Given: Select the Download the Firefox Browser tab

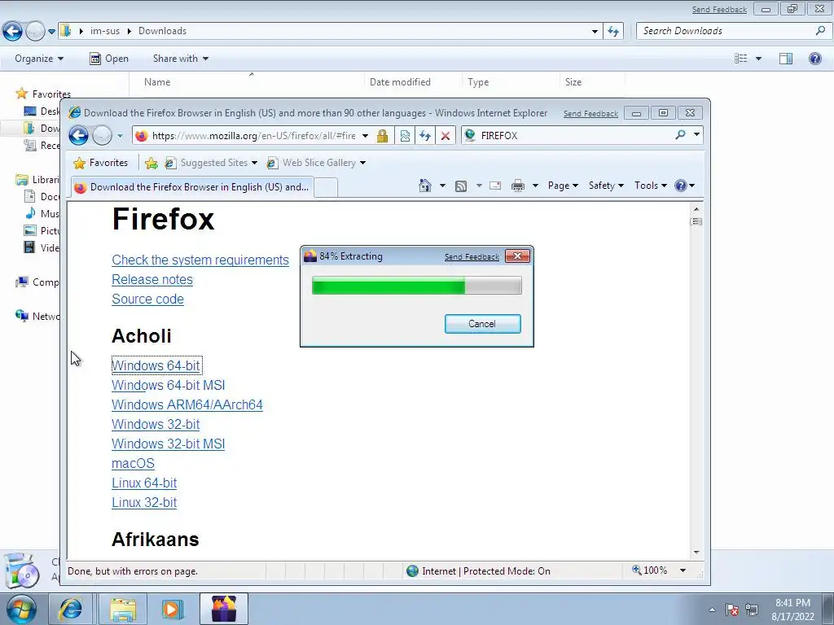Looking at the screenshot, I should [192, 187].
